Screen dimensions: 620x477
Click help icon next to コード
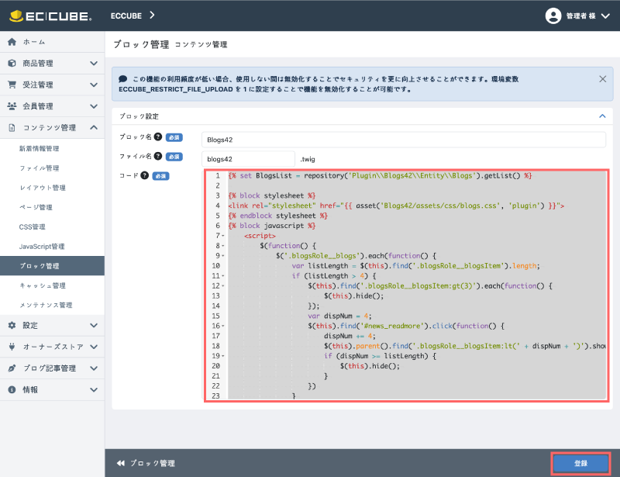[x=145, y=175]
